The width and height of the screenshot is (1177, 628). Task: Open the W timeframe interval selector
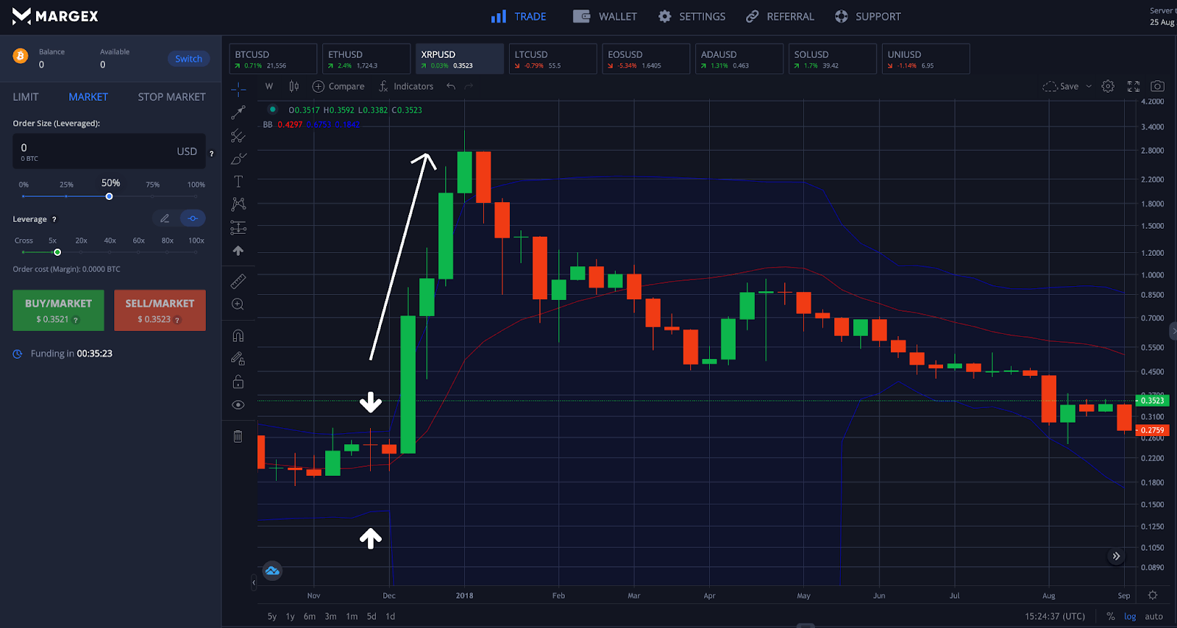coord(269,86)
